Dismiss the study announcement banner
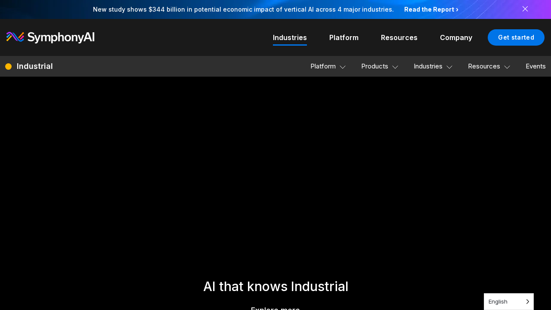The image size is (551, 310). pos(525,9)
